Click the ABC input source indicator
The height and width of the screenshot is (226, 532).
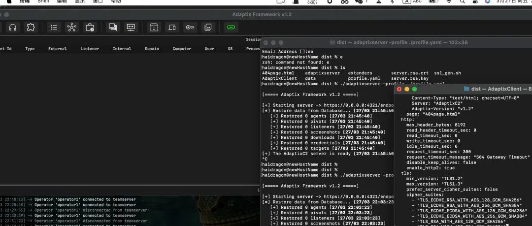click(412, 1)
